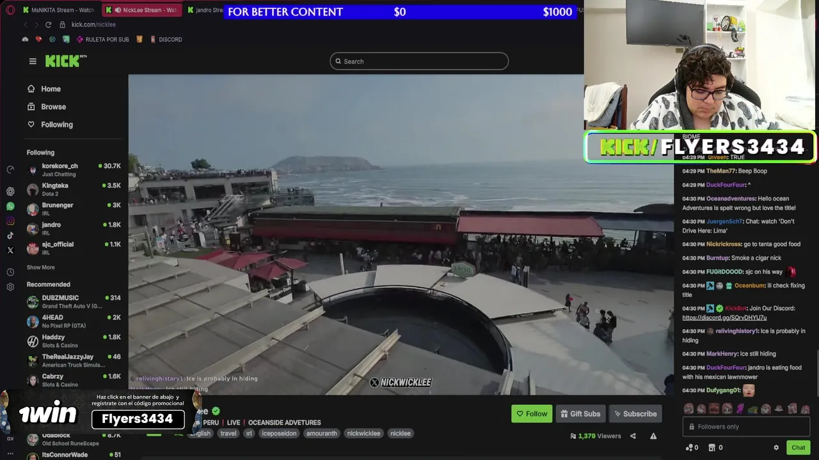Image resolution: width=819 pixels, height=460 pixels.
Task: Click the muted speaker icon on NickLee tab
Action: pos(118,10)
